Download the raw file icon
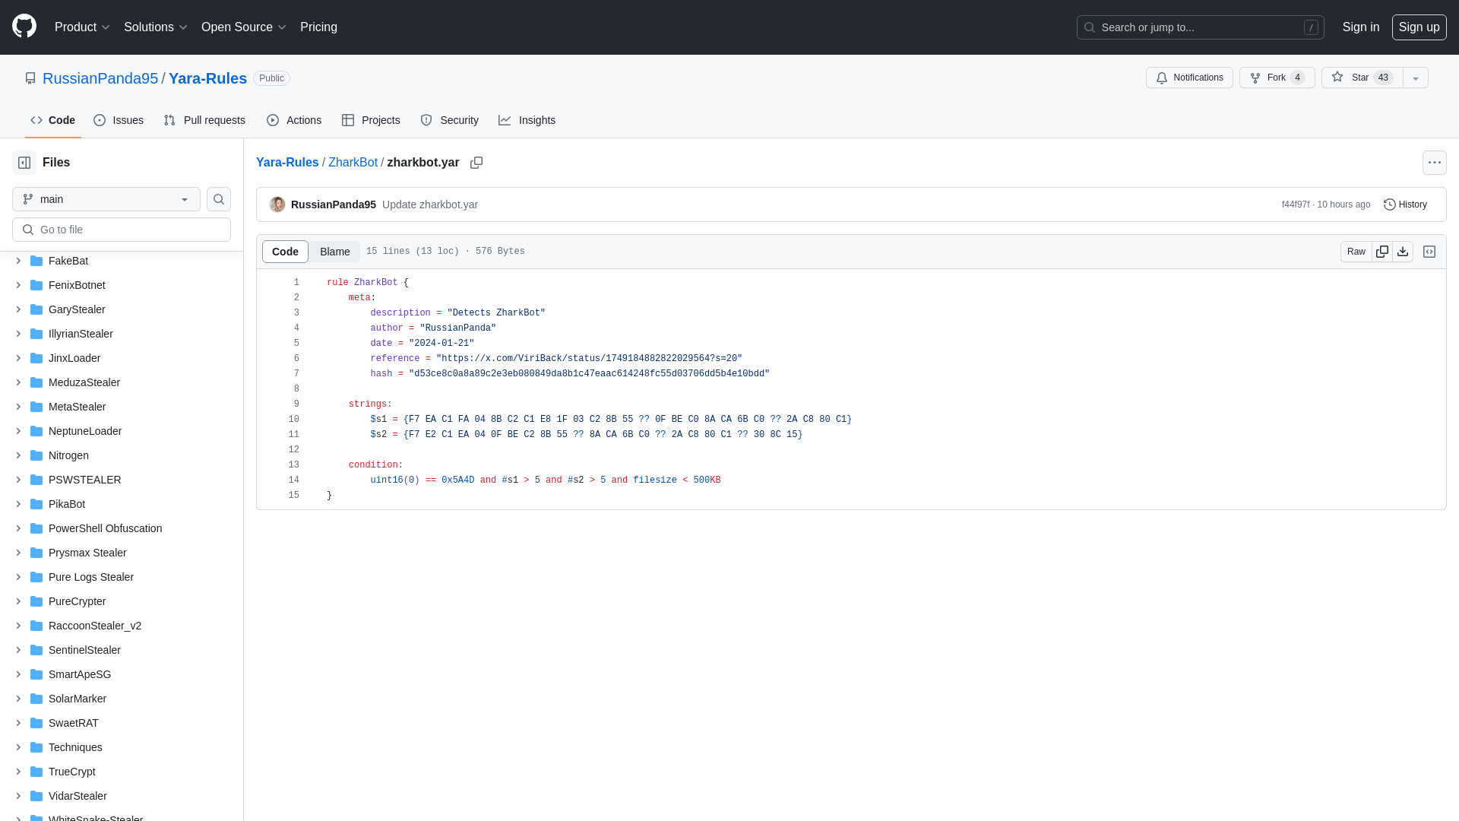1459x821 pixels. pyautogui.click(x=1403, y=252)
